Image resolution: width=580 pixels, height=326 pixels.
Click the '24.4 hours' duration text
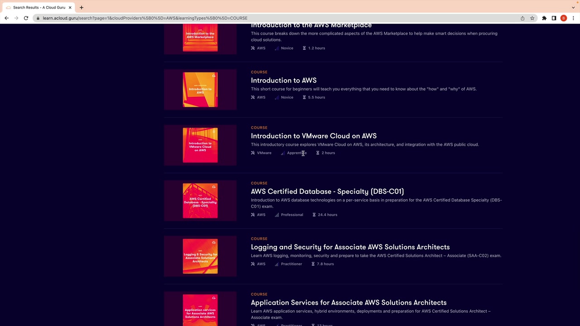[327, 215]
